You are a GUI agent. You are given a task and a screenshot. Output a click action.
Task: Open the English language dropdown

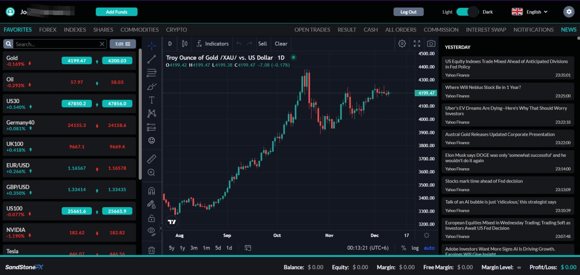coord(530,12)
